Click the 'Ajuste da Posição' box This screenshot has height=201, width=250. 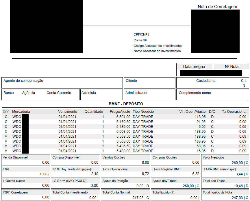coord(126,183)
